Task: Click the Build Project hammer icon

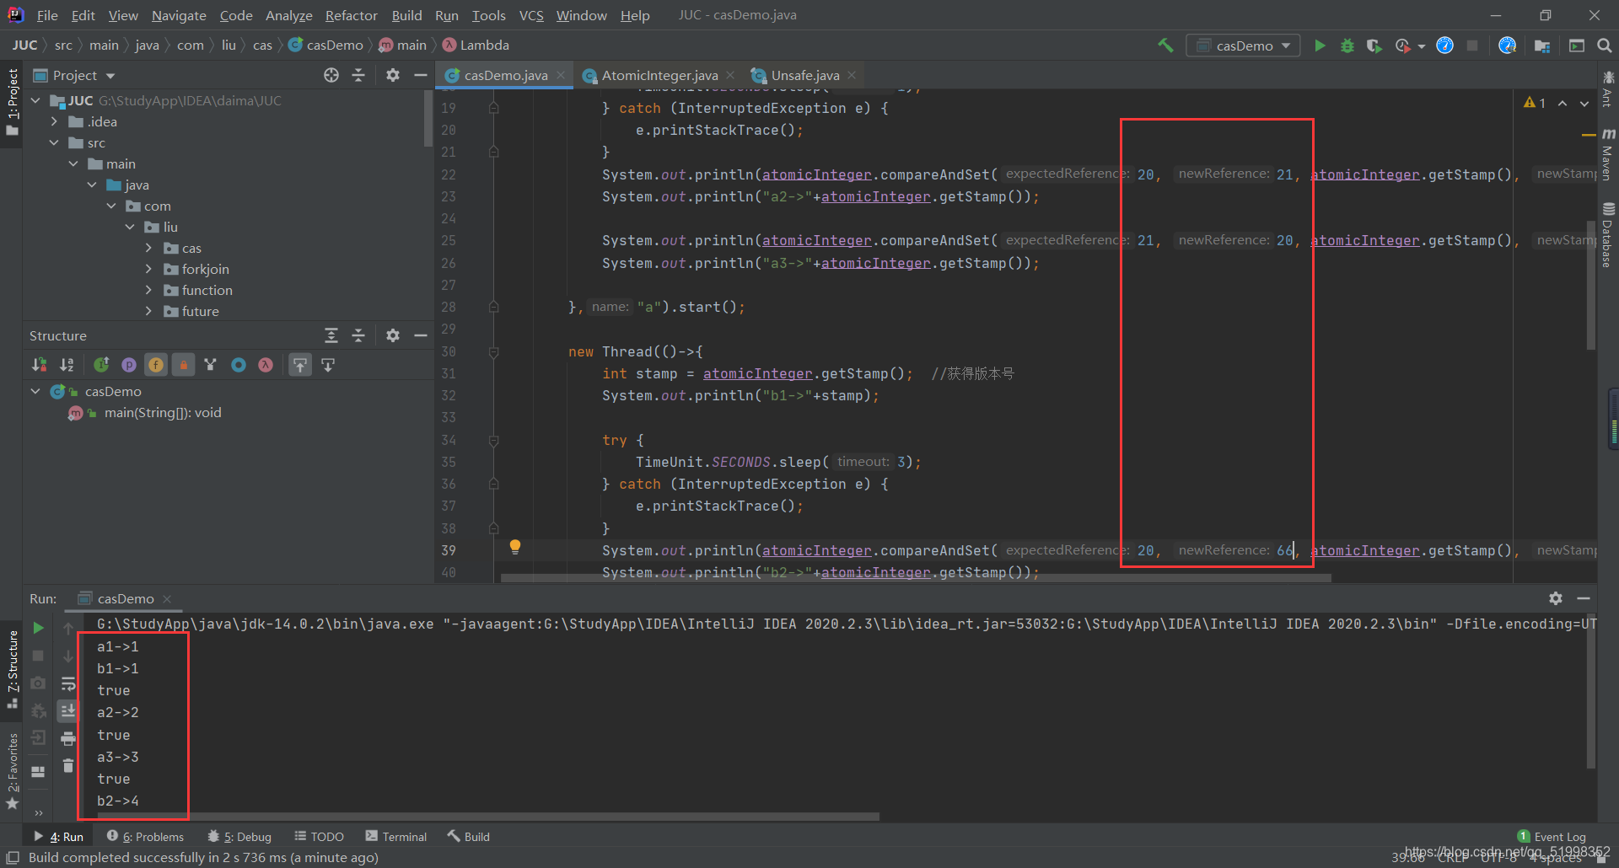Action: click(x=1165, y=46)
